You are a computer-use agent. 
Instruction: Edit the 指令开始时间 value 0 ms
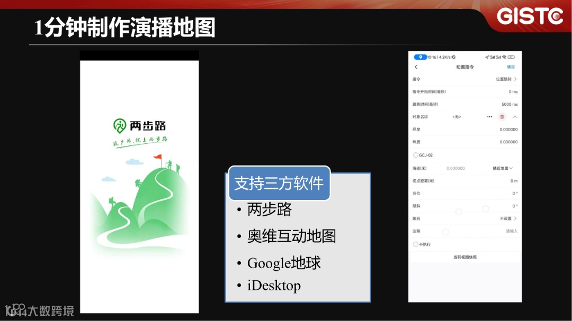(x=513, y=92)
